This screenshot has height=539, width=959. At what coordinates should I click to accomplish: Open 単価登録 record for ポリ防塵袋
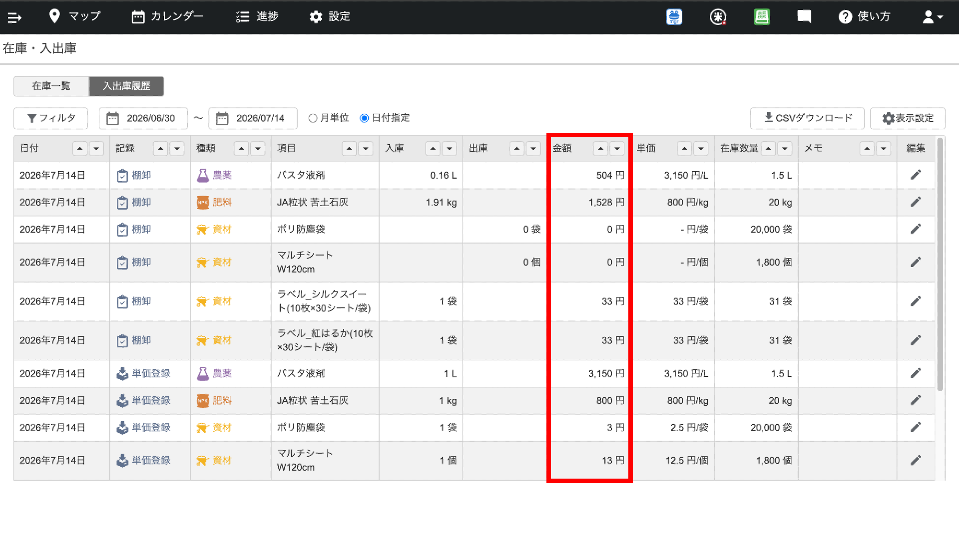[143, 427]
